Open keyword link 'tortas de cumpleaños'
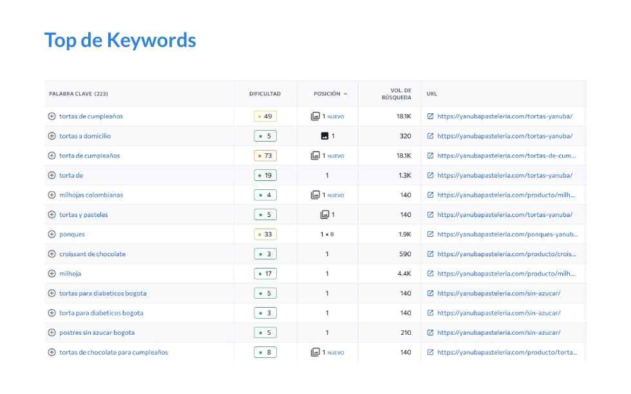631x394 pixels. tap(91, 117)
